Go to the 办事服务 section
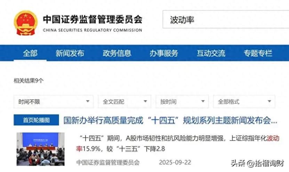Viewport: 289px width, 172px height. click(164, 53)
